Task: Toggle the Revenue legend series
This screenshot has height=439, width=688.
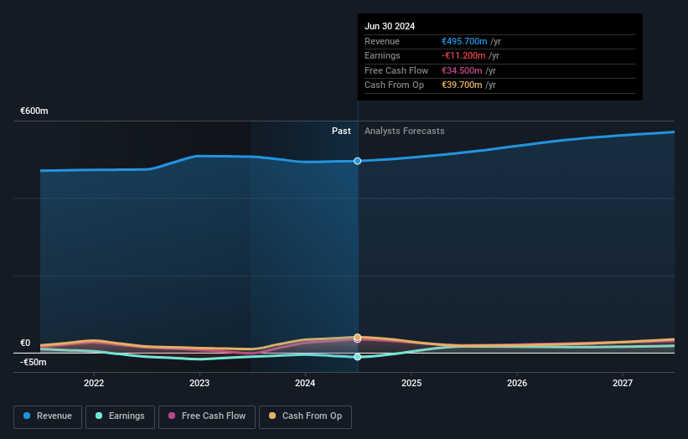Action: click(48, 416)
